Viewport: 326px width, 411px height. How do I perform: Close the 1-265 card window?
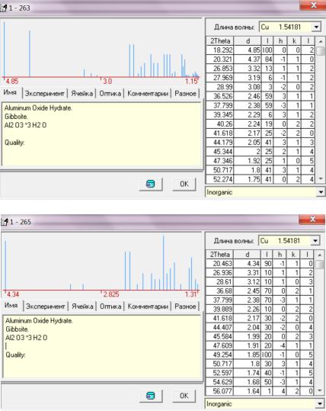click(x=312, y=219)
